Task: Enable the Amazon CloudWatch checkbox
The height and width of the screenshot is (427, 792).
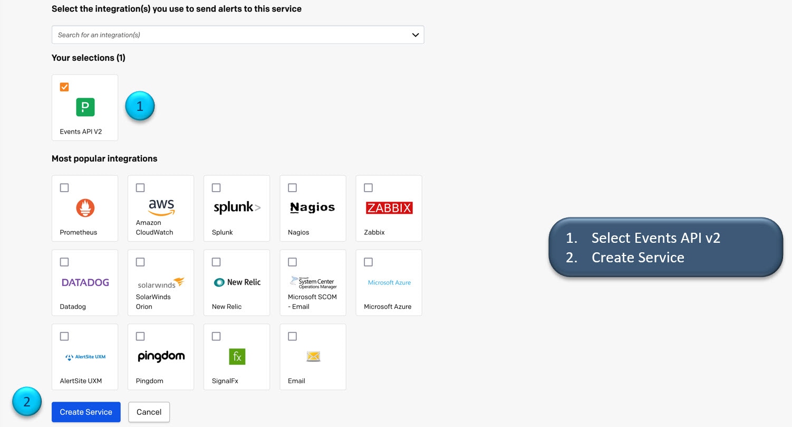Action: click(140, 188)
